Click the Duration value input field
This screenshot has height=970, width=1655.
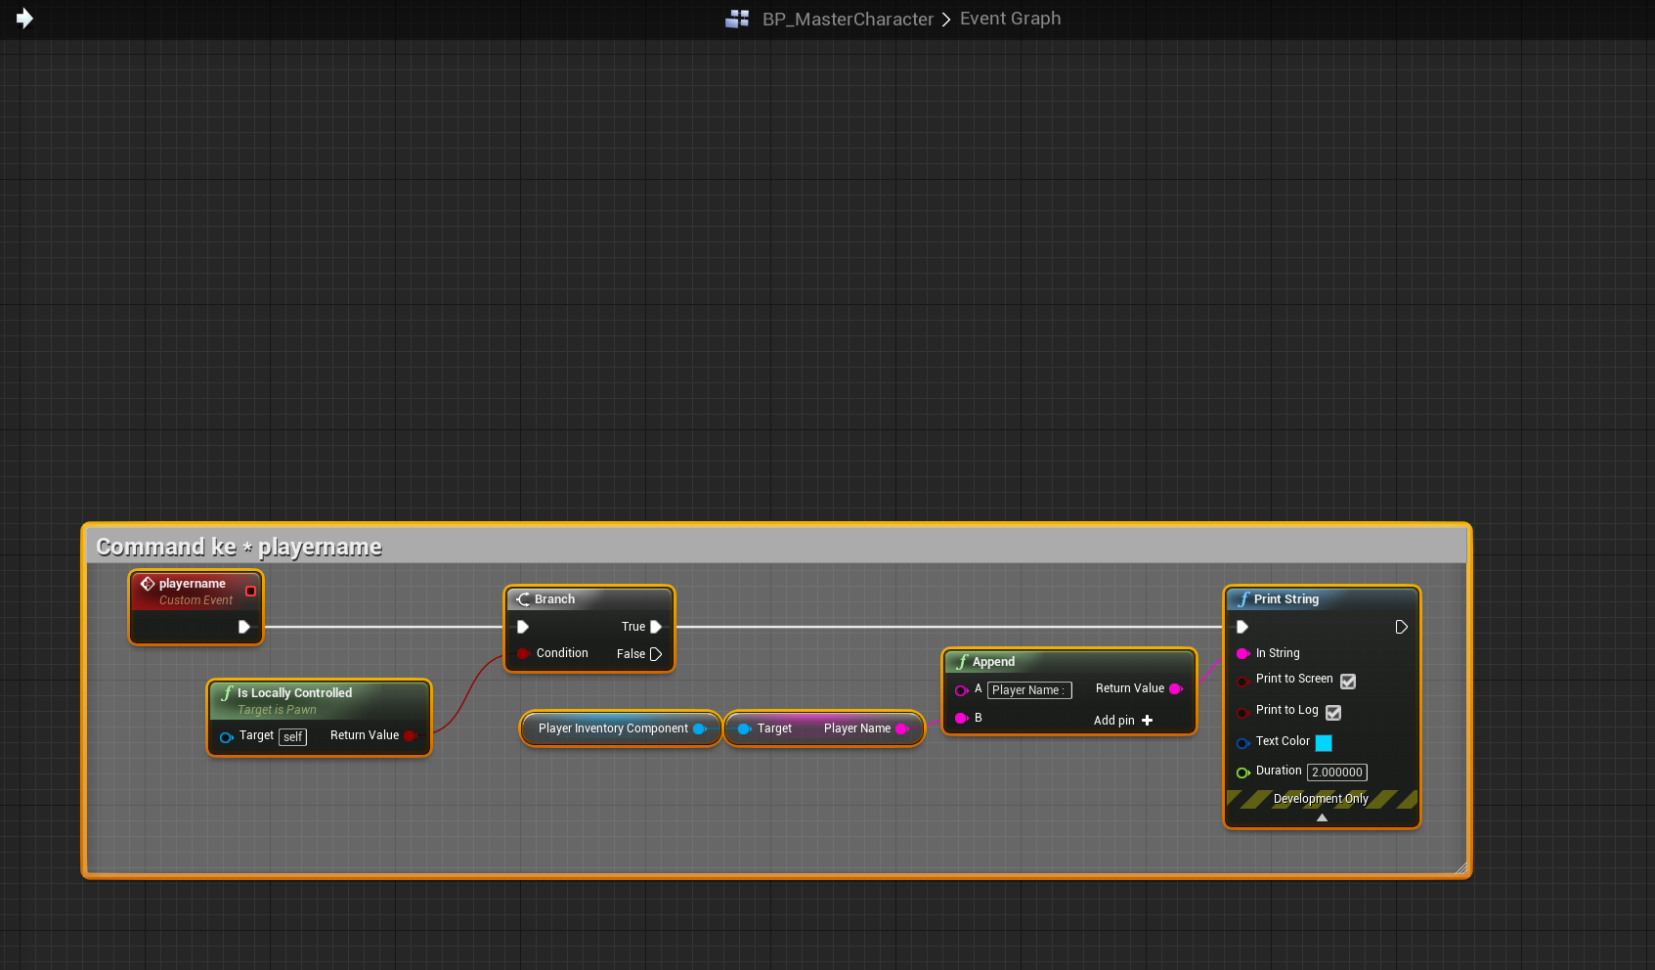click(x=1336, y=772)
